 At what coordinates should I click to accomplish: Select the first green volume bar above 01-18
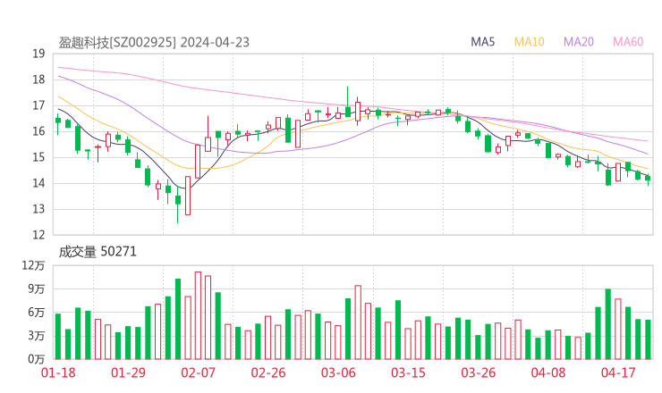[58, 337]
